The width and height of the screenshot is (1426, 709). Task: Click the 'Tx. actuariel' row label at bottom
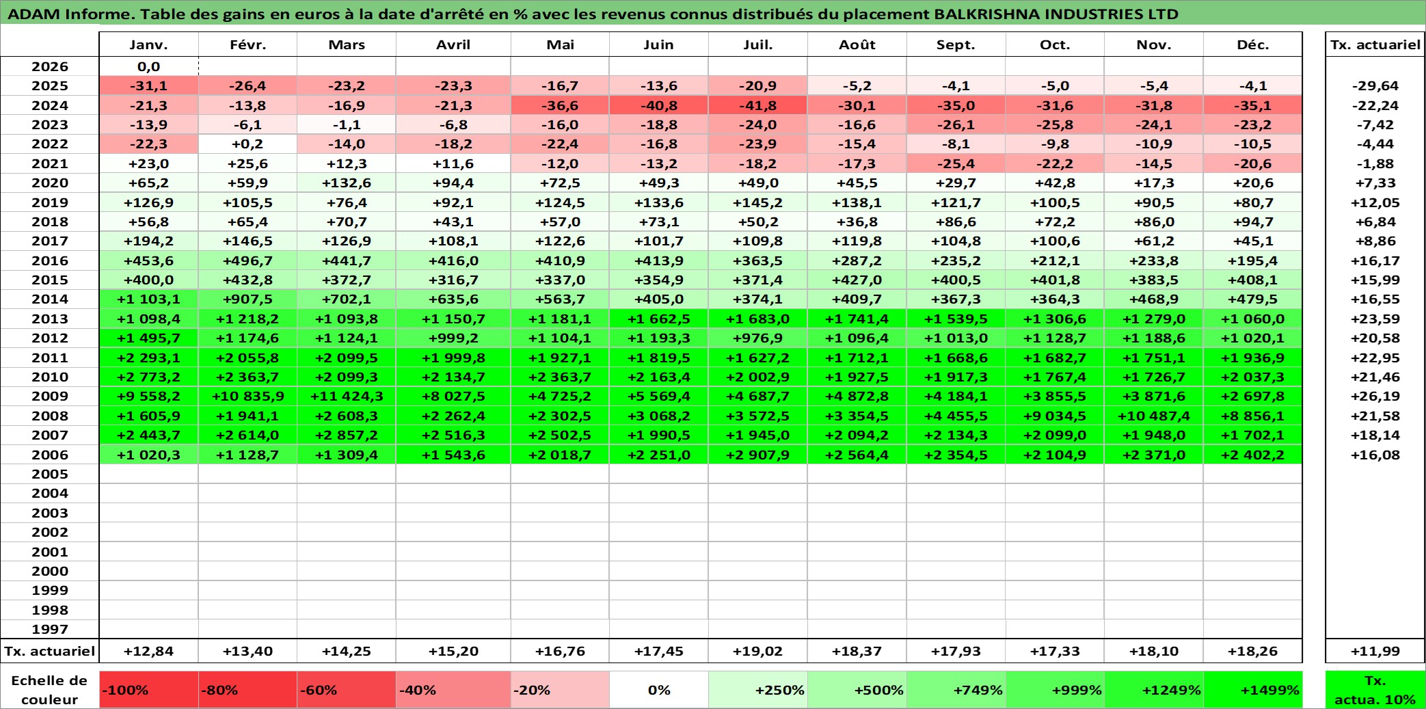click(50, 651)
